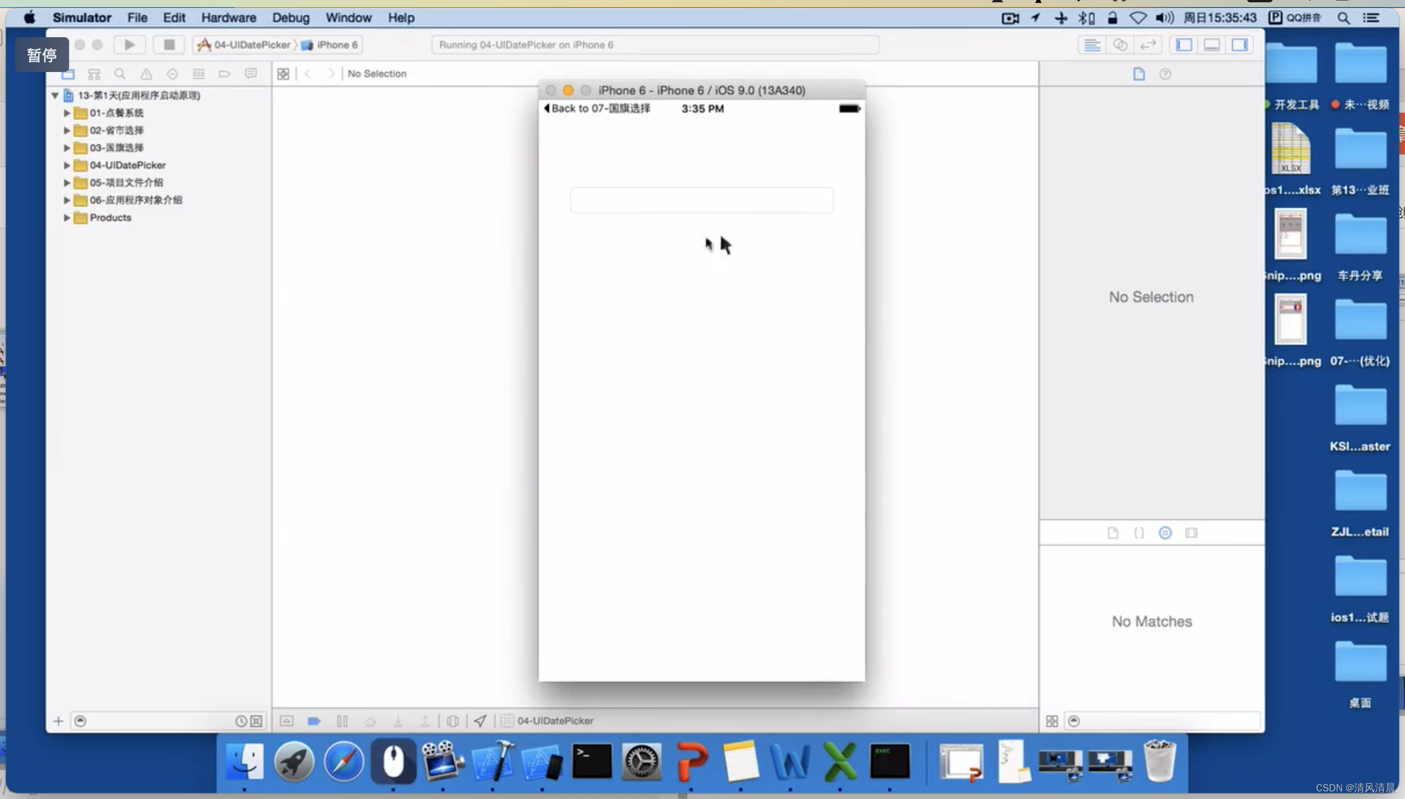Select Products folder in project navigator

click(x=109, y=217)
